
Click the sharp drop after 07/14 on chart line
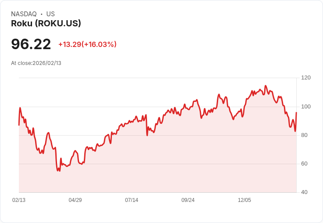(x=147, y=126)
